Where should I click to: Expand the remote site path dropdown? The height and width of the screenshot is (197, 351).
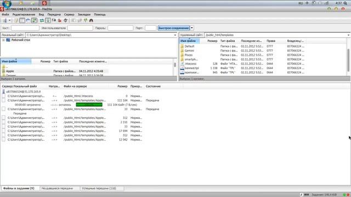pos(349,35)
